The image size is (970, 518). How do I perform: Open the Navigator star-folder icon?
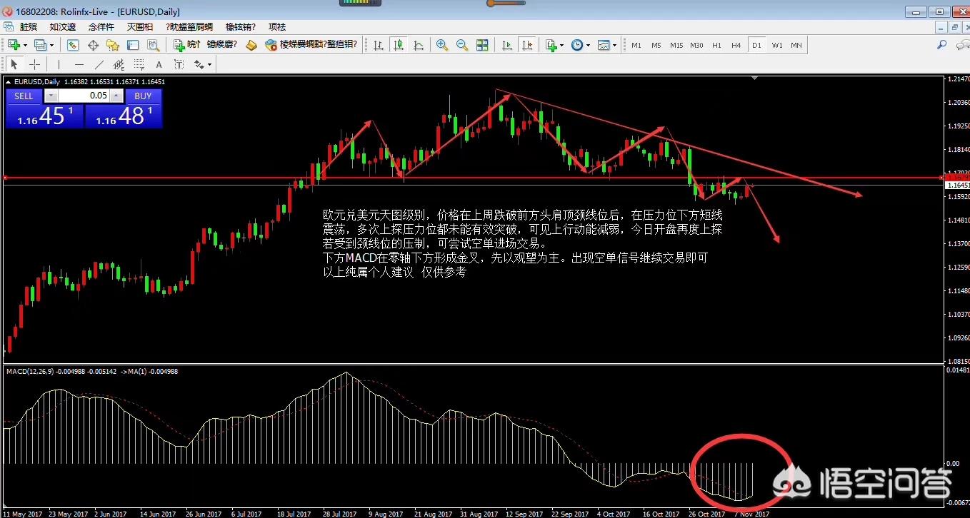point(113,45)
